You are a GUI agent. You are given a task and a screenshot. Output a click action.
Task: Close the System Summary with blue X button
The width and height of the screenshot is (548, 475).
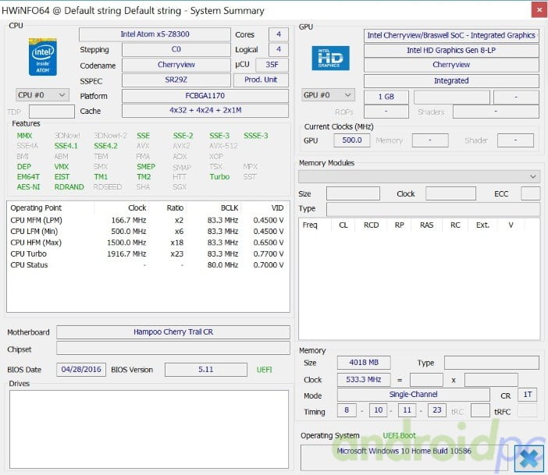529,459
